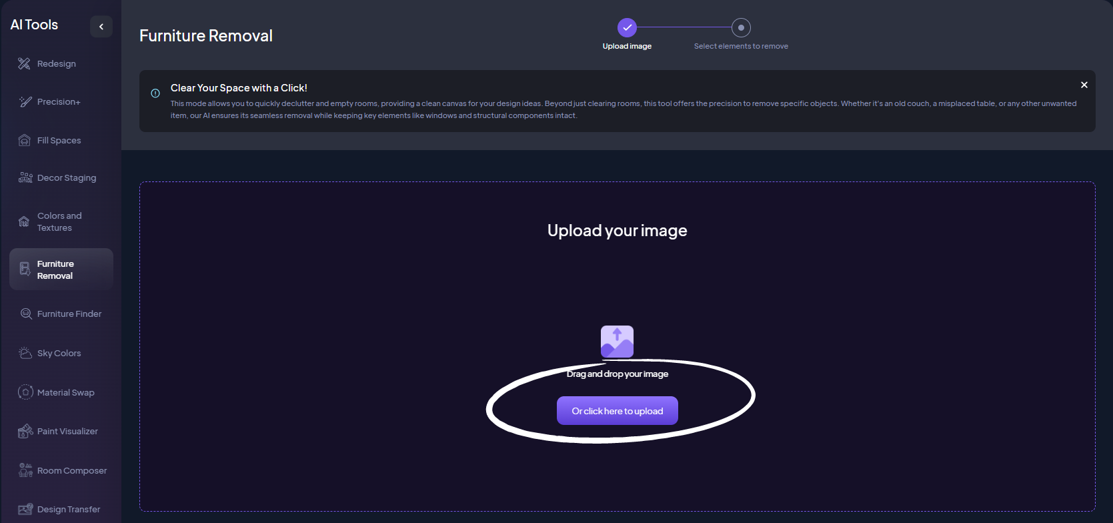Go to Select elements to remove step

[x=741, y=27]
